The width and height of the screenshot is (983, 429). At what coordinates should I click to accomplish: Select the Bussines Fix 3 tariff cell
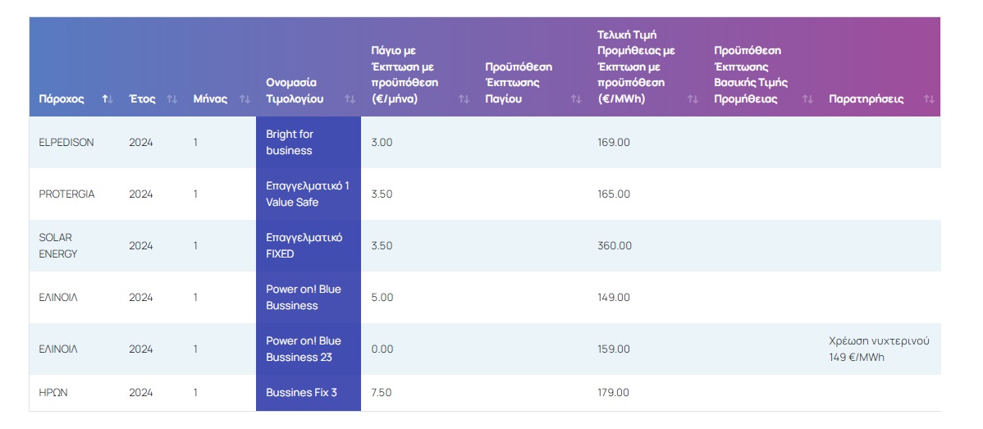[308, 393]
